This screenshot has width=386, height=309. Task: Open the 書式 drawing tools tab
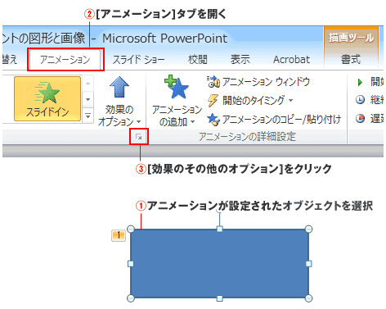(x=351, y=59)
